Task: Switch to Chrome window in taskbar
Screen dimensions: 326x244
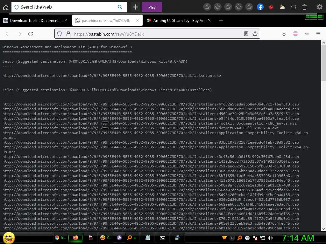Action: tap(60, 238)
